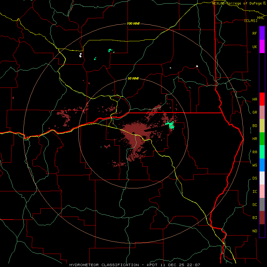
Task: Click the IC legend label
Action: (x=255, y=192)
